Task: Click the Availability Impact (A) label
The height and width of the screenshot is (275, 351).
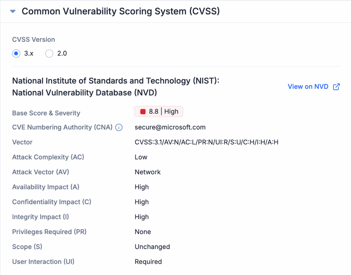Action: coord(46,187)
